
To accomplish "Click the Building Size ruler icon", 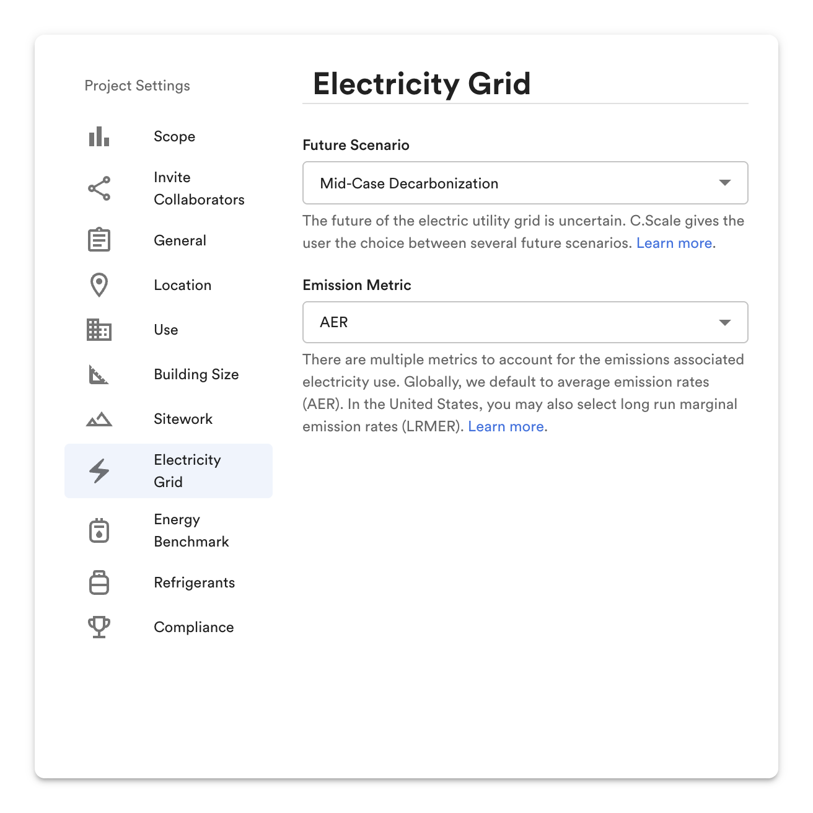I will 99,374.
